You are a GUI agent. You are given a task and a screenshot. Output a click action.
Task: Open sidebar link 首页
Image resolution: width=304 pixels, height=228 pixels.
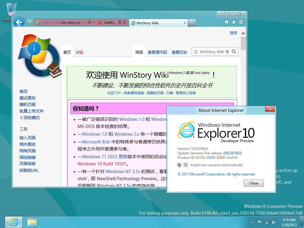tap(23, 91)
